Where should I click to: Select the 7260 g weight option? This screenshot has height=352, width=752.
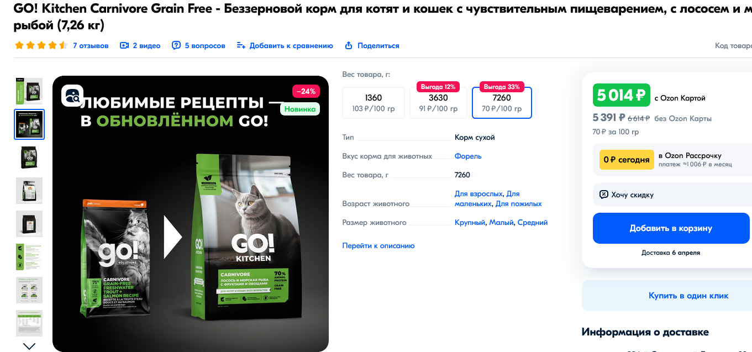tap(502, 103)
